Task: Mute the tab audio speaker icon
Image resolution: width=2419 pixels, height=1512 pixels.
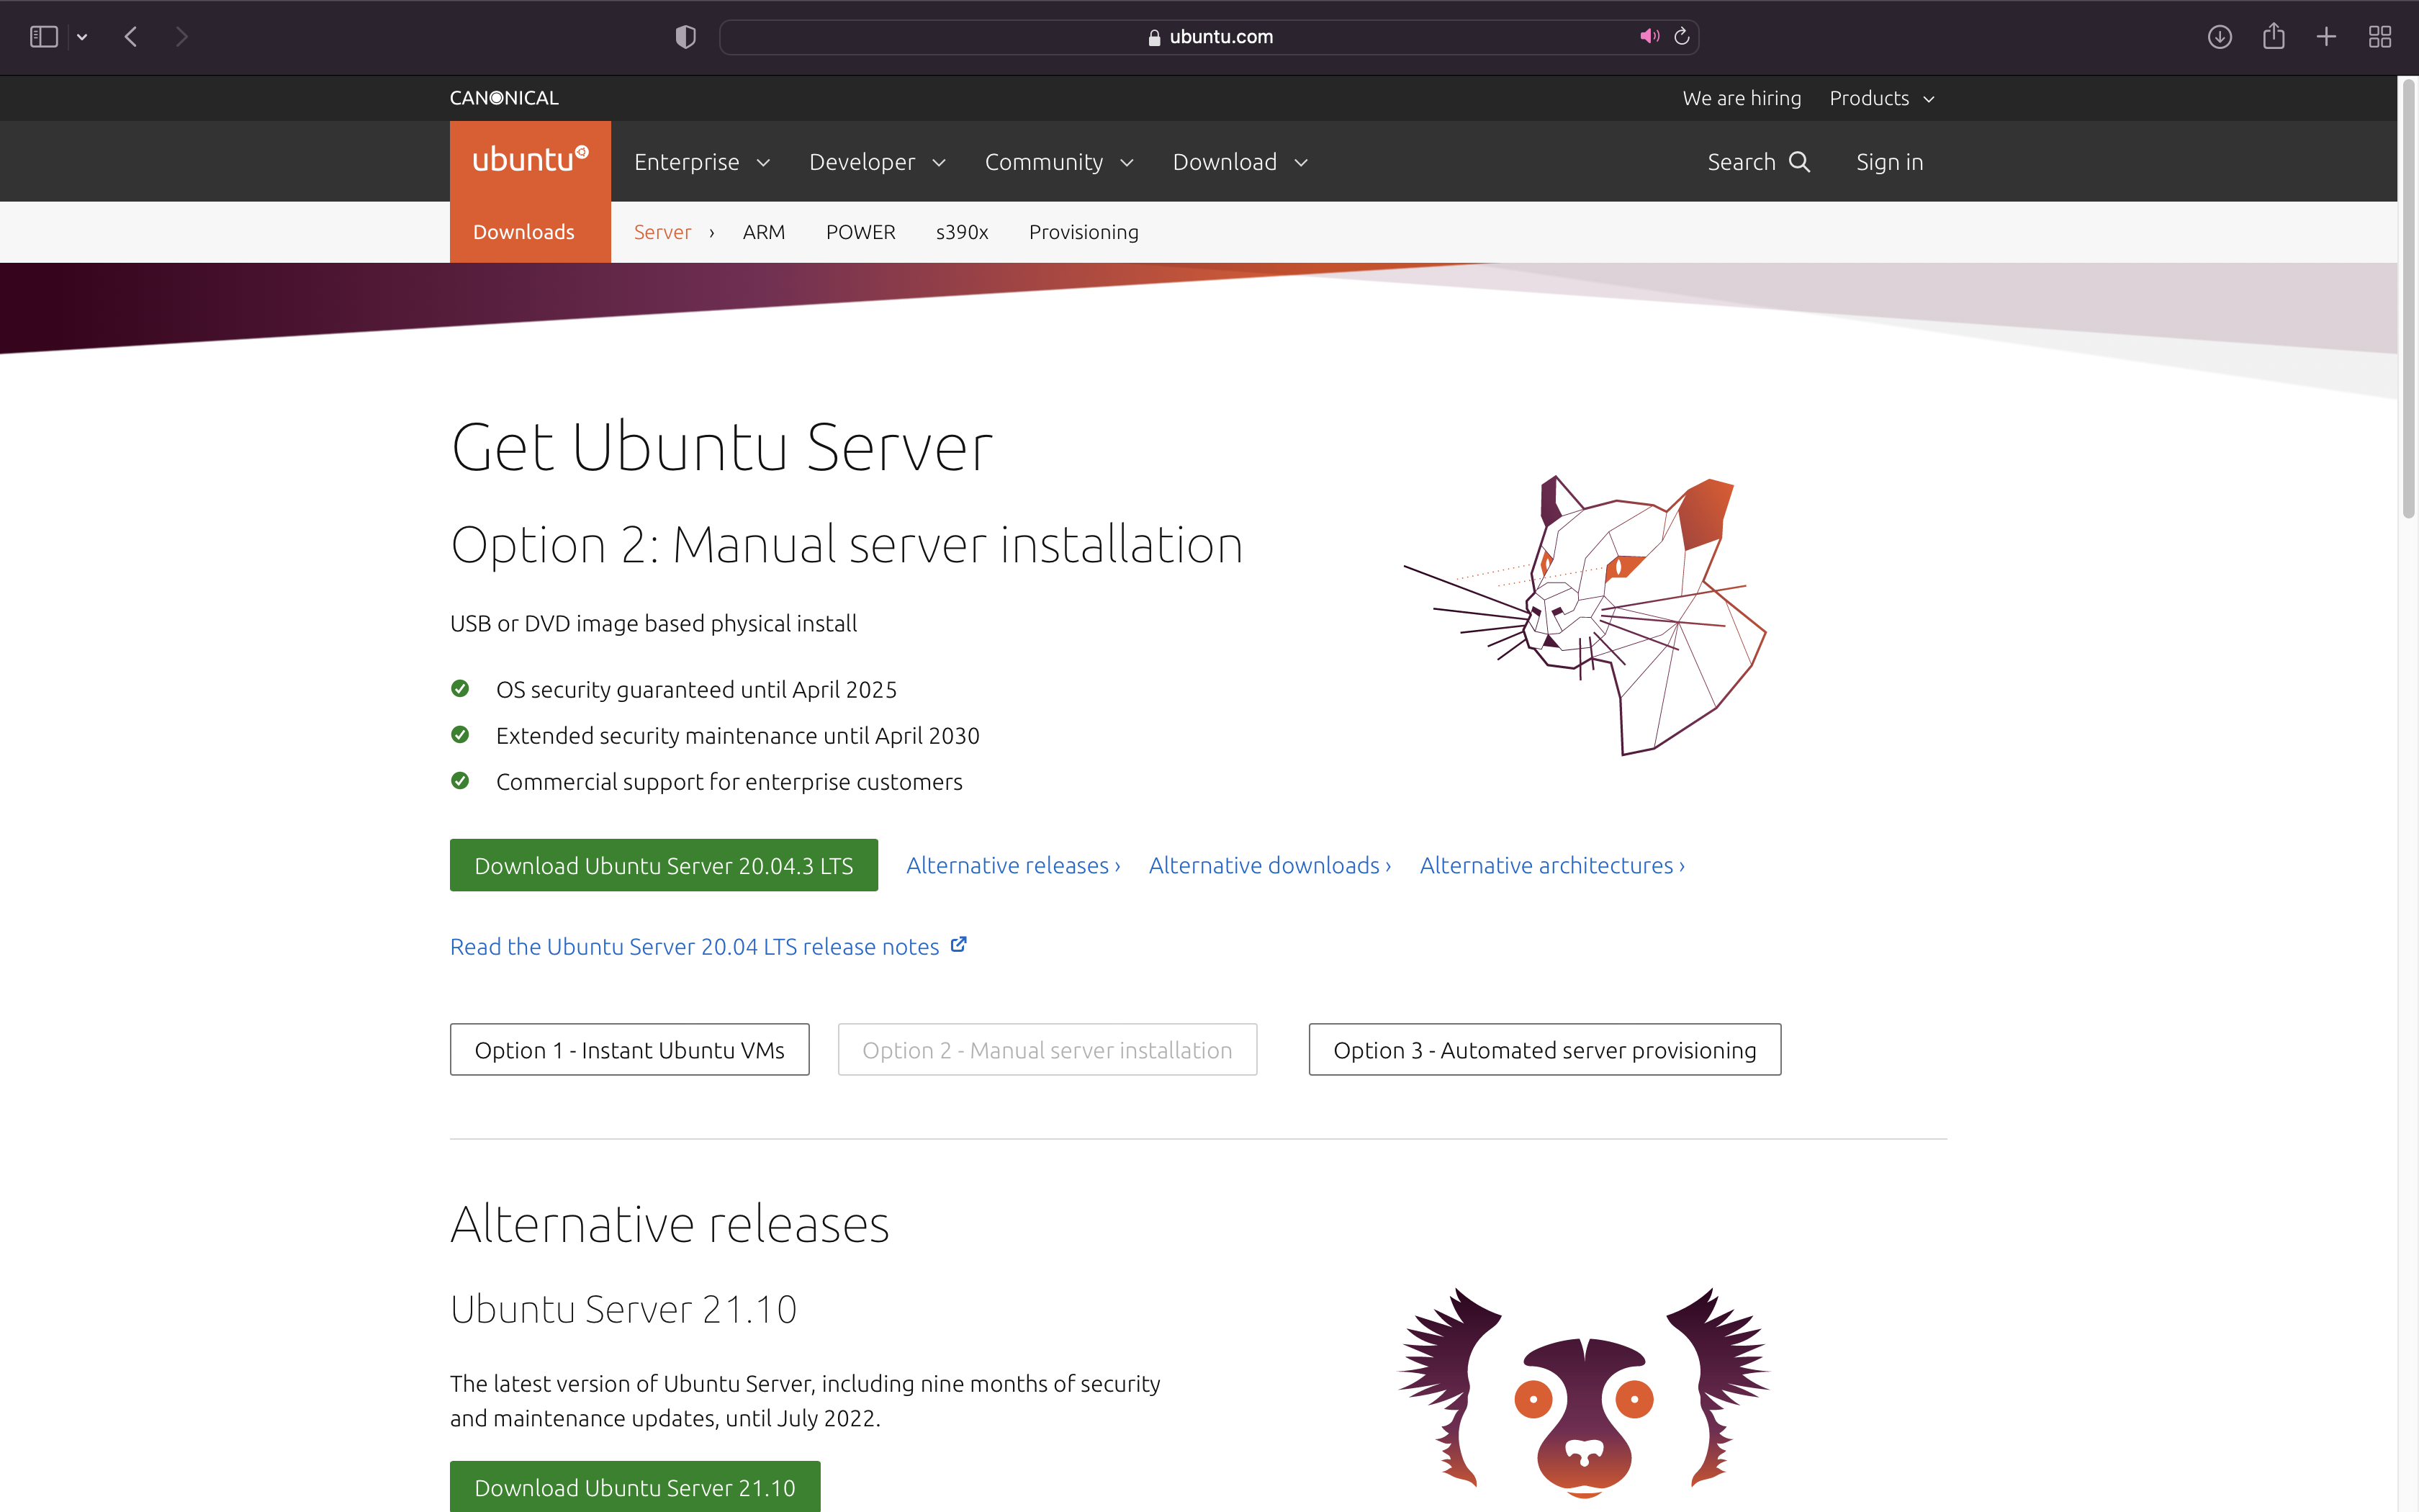Action: (x=1649, y=37)
